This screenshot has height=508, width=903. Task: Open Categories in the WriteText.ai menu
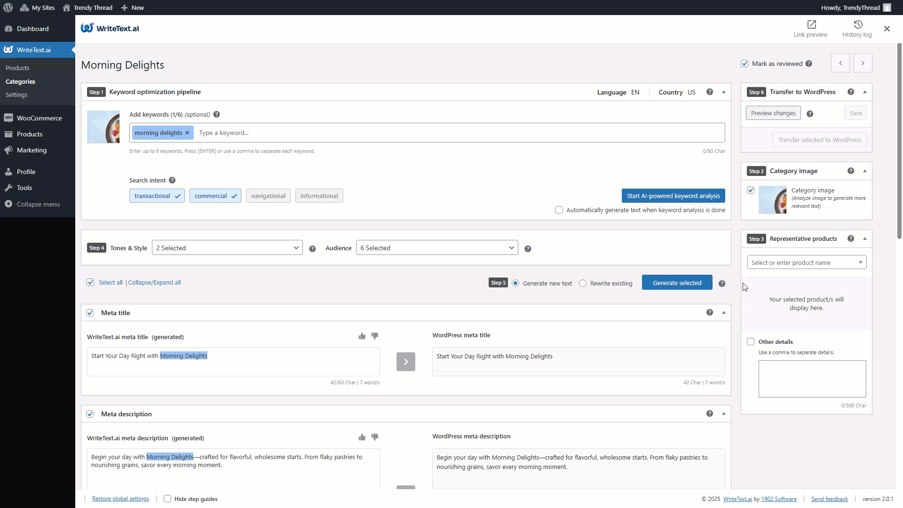click(x=20, y=81)
